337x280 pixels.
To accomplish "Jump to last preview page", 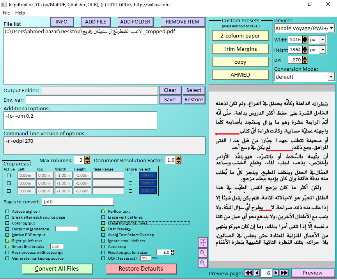I will click(x=284, y=273).
